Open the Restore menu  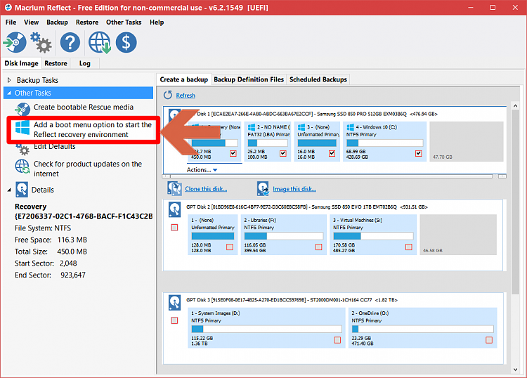pyautogui.click(x=87, y=22)
